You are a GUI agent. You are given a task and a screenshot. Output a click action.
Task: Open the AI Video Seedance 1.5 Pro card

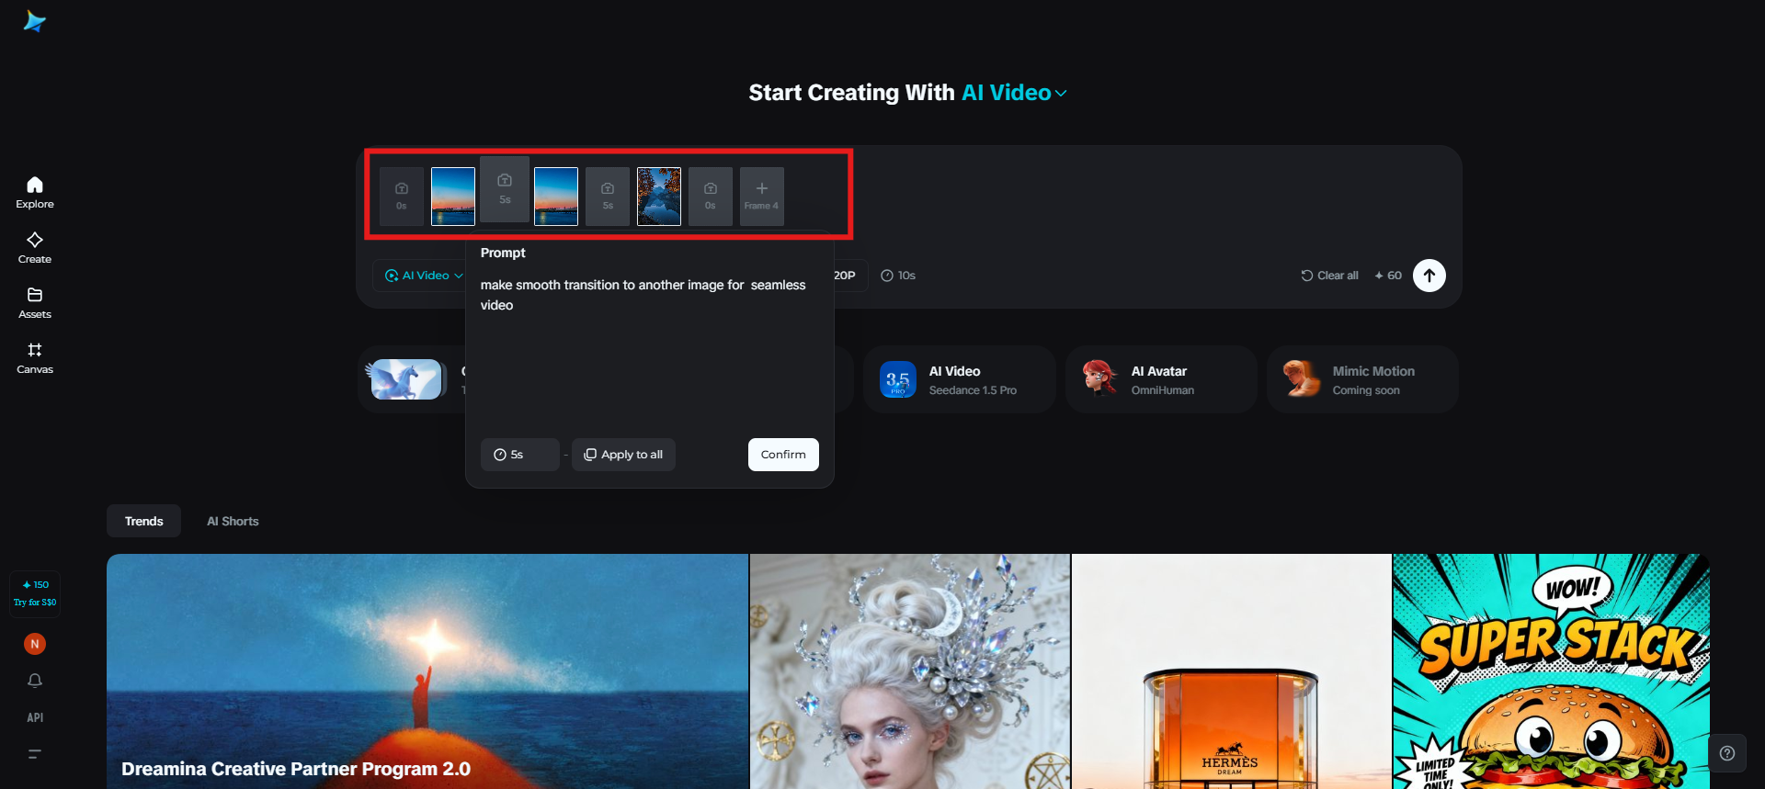959,379
